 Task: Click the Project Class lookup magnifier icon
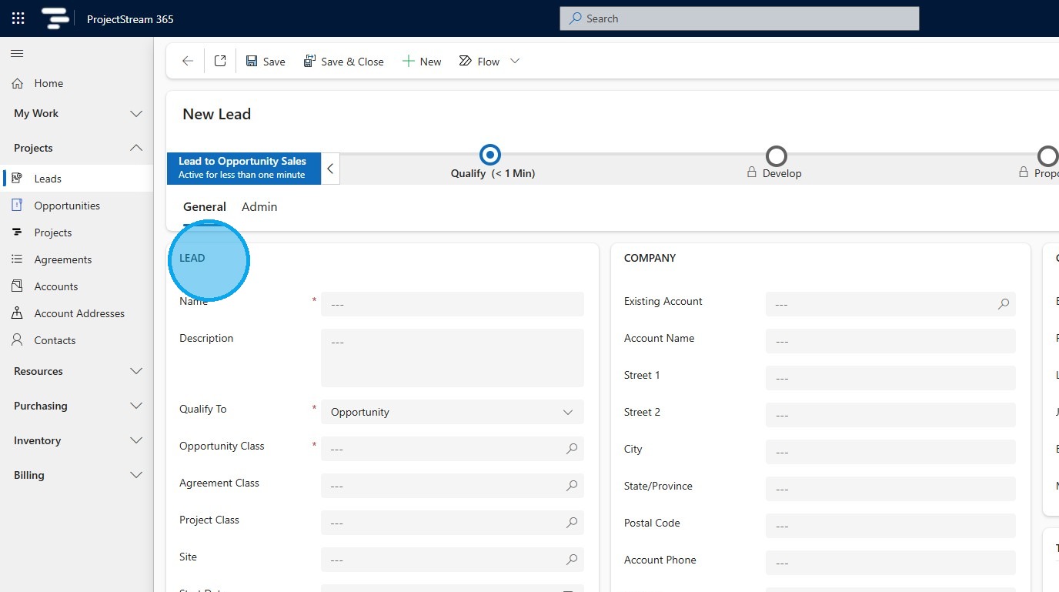(572, 523)
